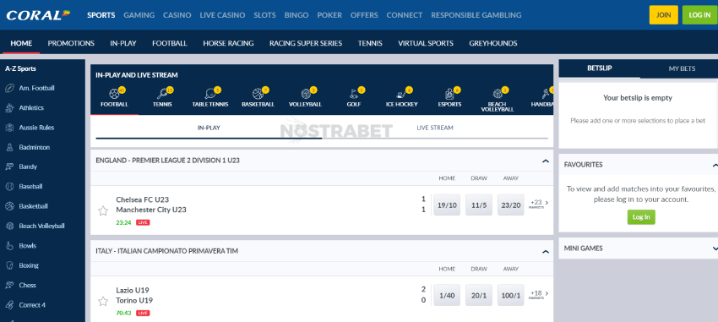Choose the Basketball in-play sport icon

pyautogui.click(x=258, y=97)
